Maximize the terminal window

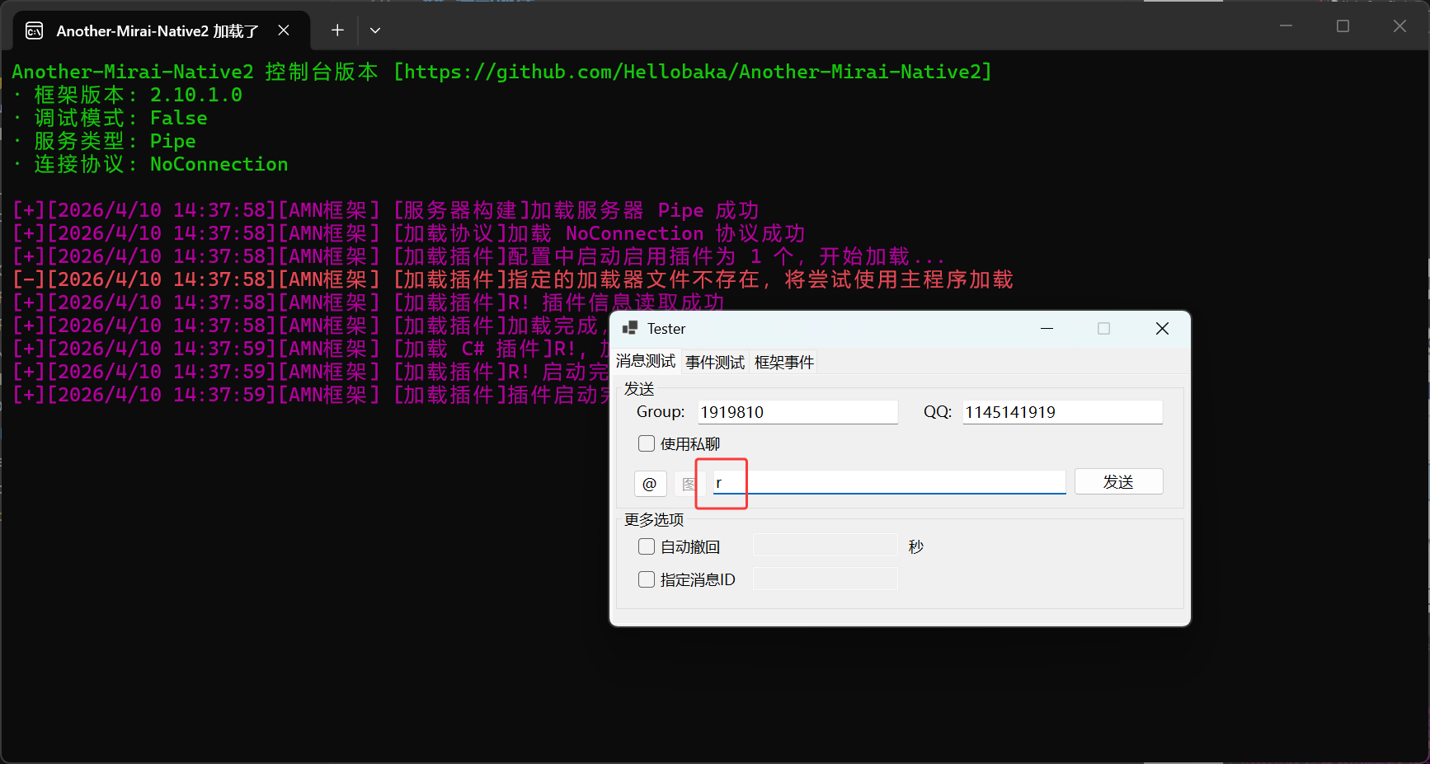(x=1343, y=26)
